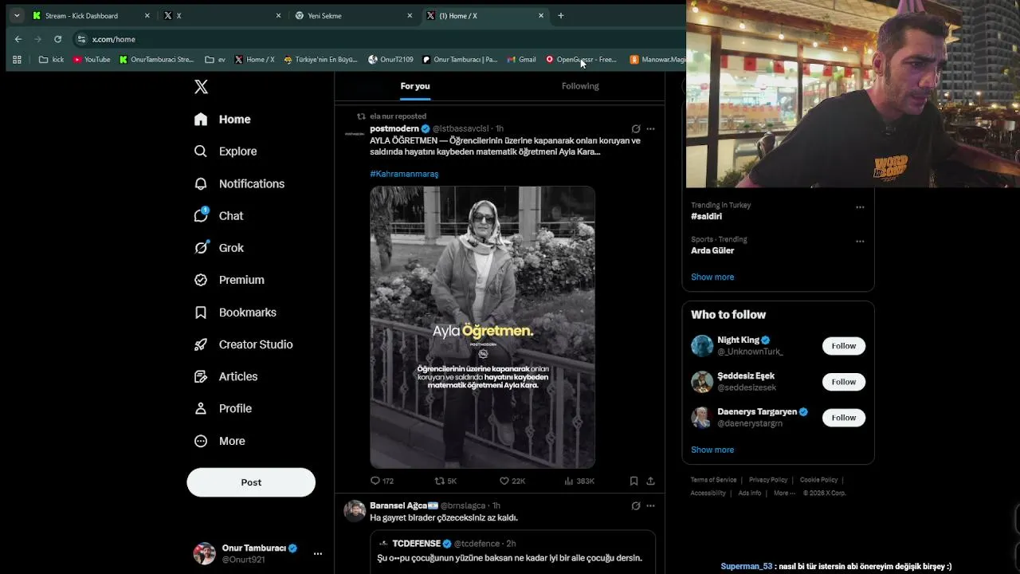This screenshot has width=1020, height=574.
Task: Repost the postmodern post
Action: tap(439, 481)
